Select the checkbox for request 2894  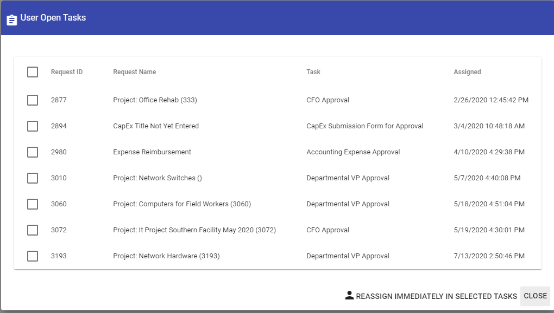tap(33, 126)
